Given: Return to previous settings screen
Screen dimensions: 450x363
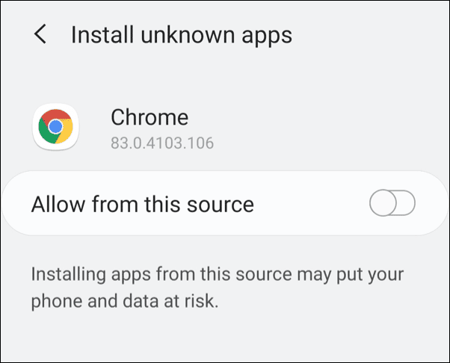Looking at the screenshot, I should click(x=40, y=34).
